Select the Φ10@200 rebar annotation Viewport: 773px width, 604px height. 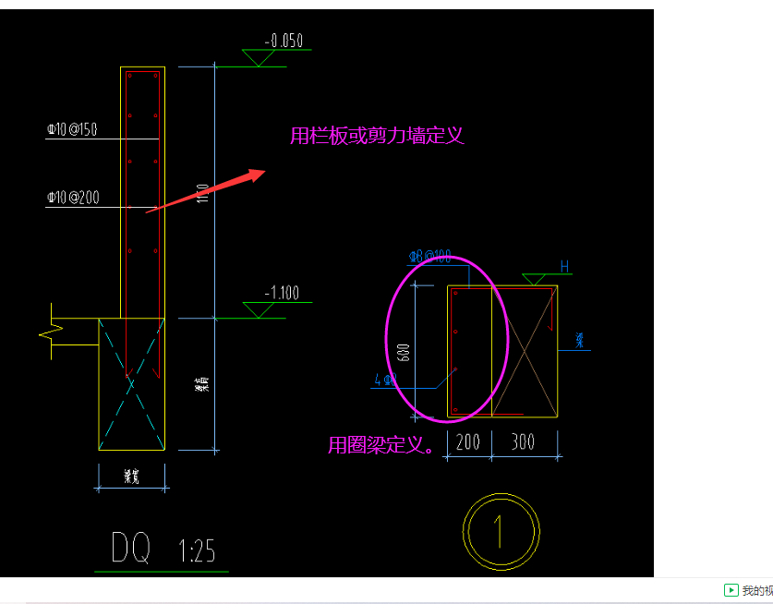click(73, 198)
